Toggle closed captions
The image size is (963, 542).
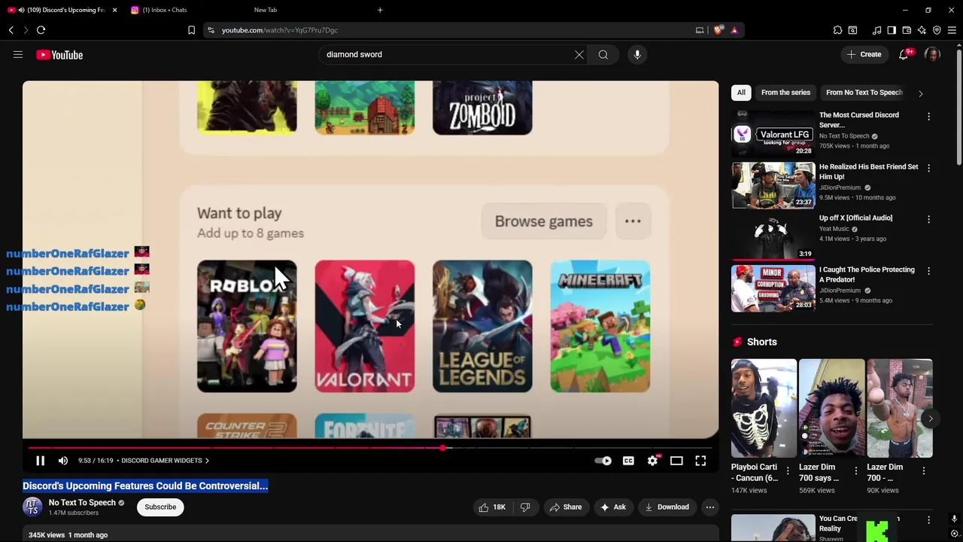[x=628, y=461]
